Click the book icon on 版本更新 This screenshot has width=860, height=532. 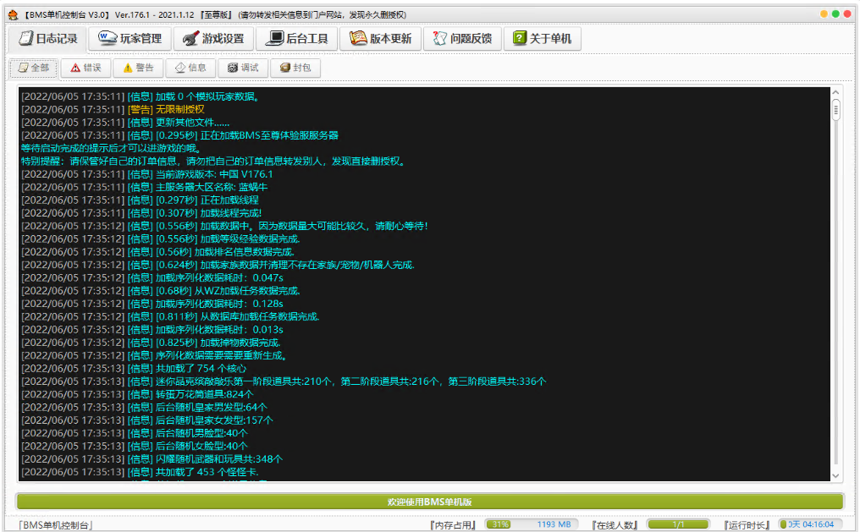(x=357, y=38)
